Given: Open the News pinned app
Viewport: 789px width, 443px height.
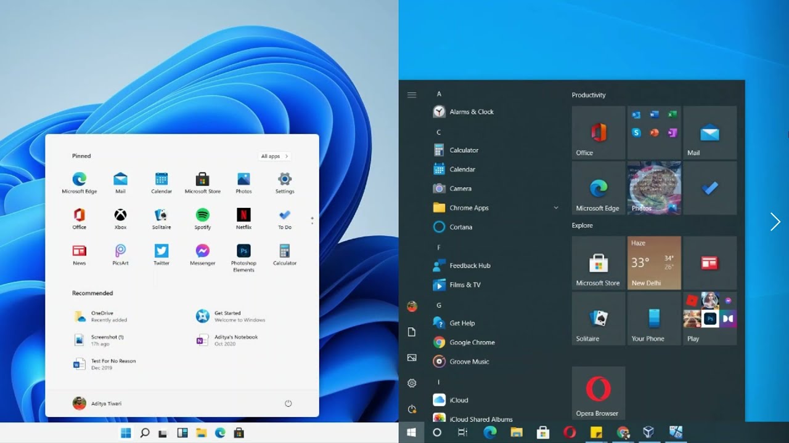Looking at the screenshot, I should [x=80, y=254].
